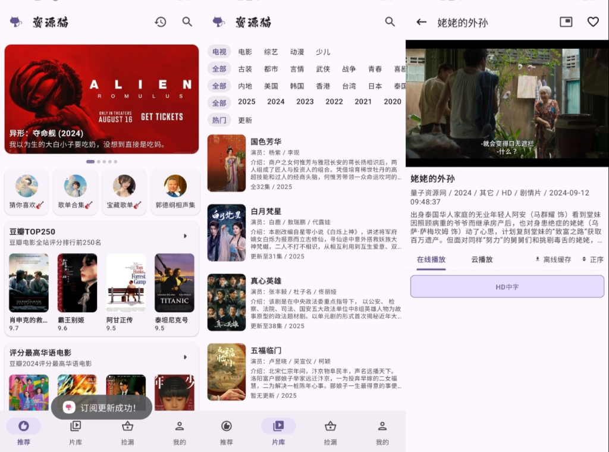Select 我的 in library bottom navigation
609x452 pixels.
[382, 432]
